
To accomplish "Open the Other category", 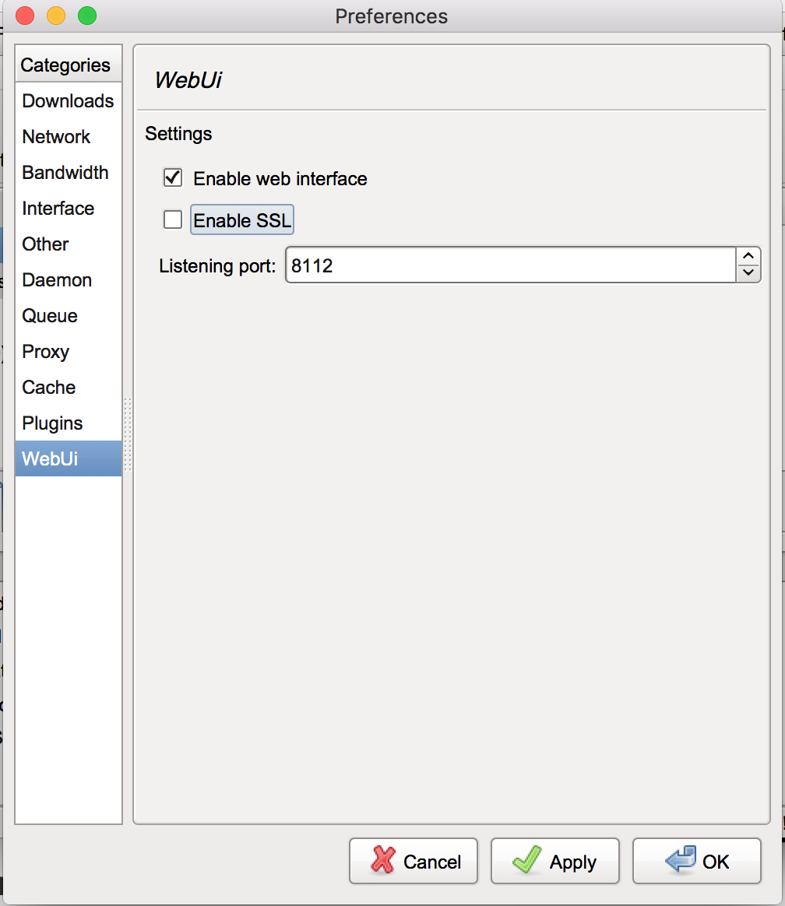I will tap(45, 244).
